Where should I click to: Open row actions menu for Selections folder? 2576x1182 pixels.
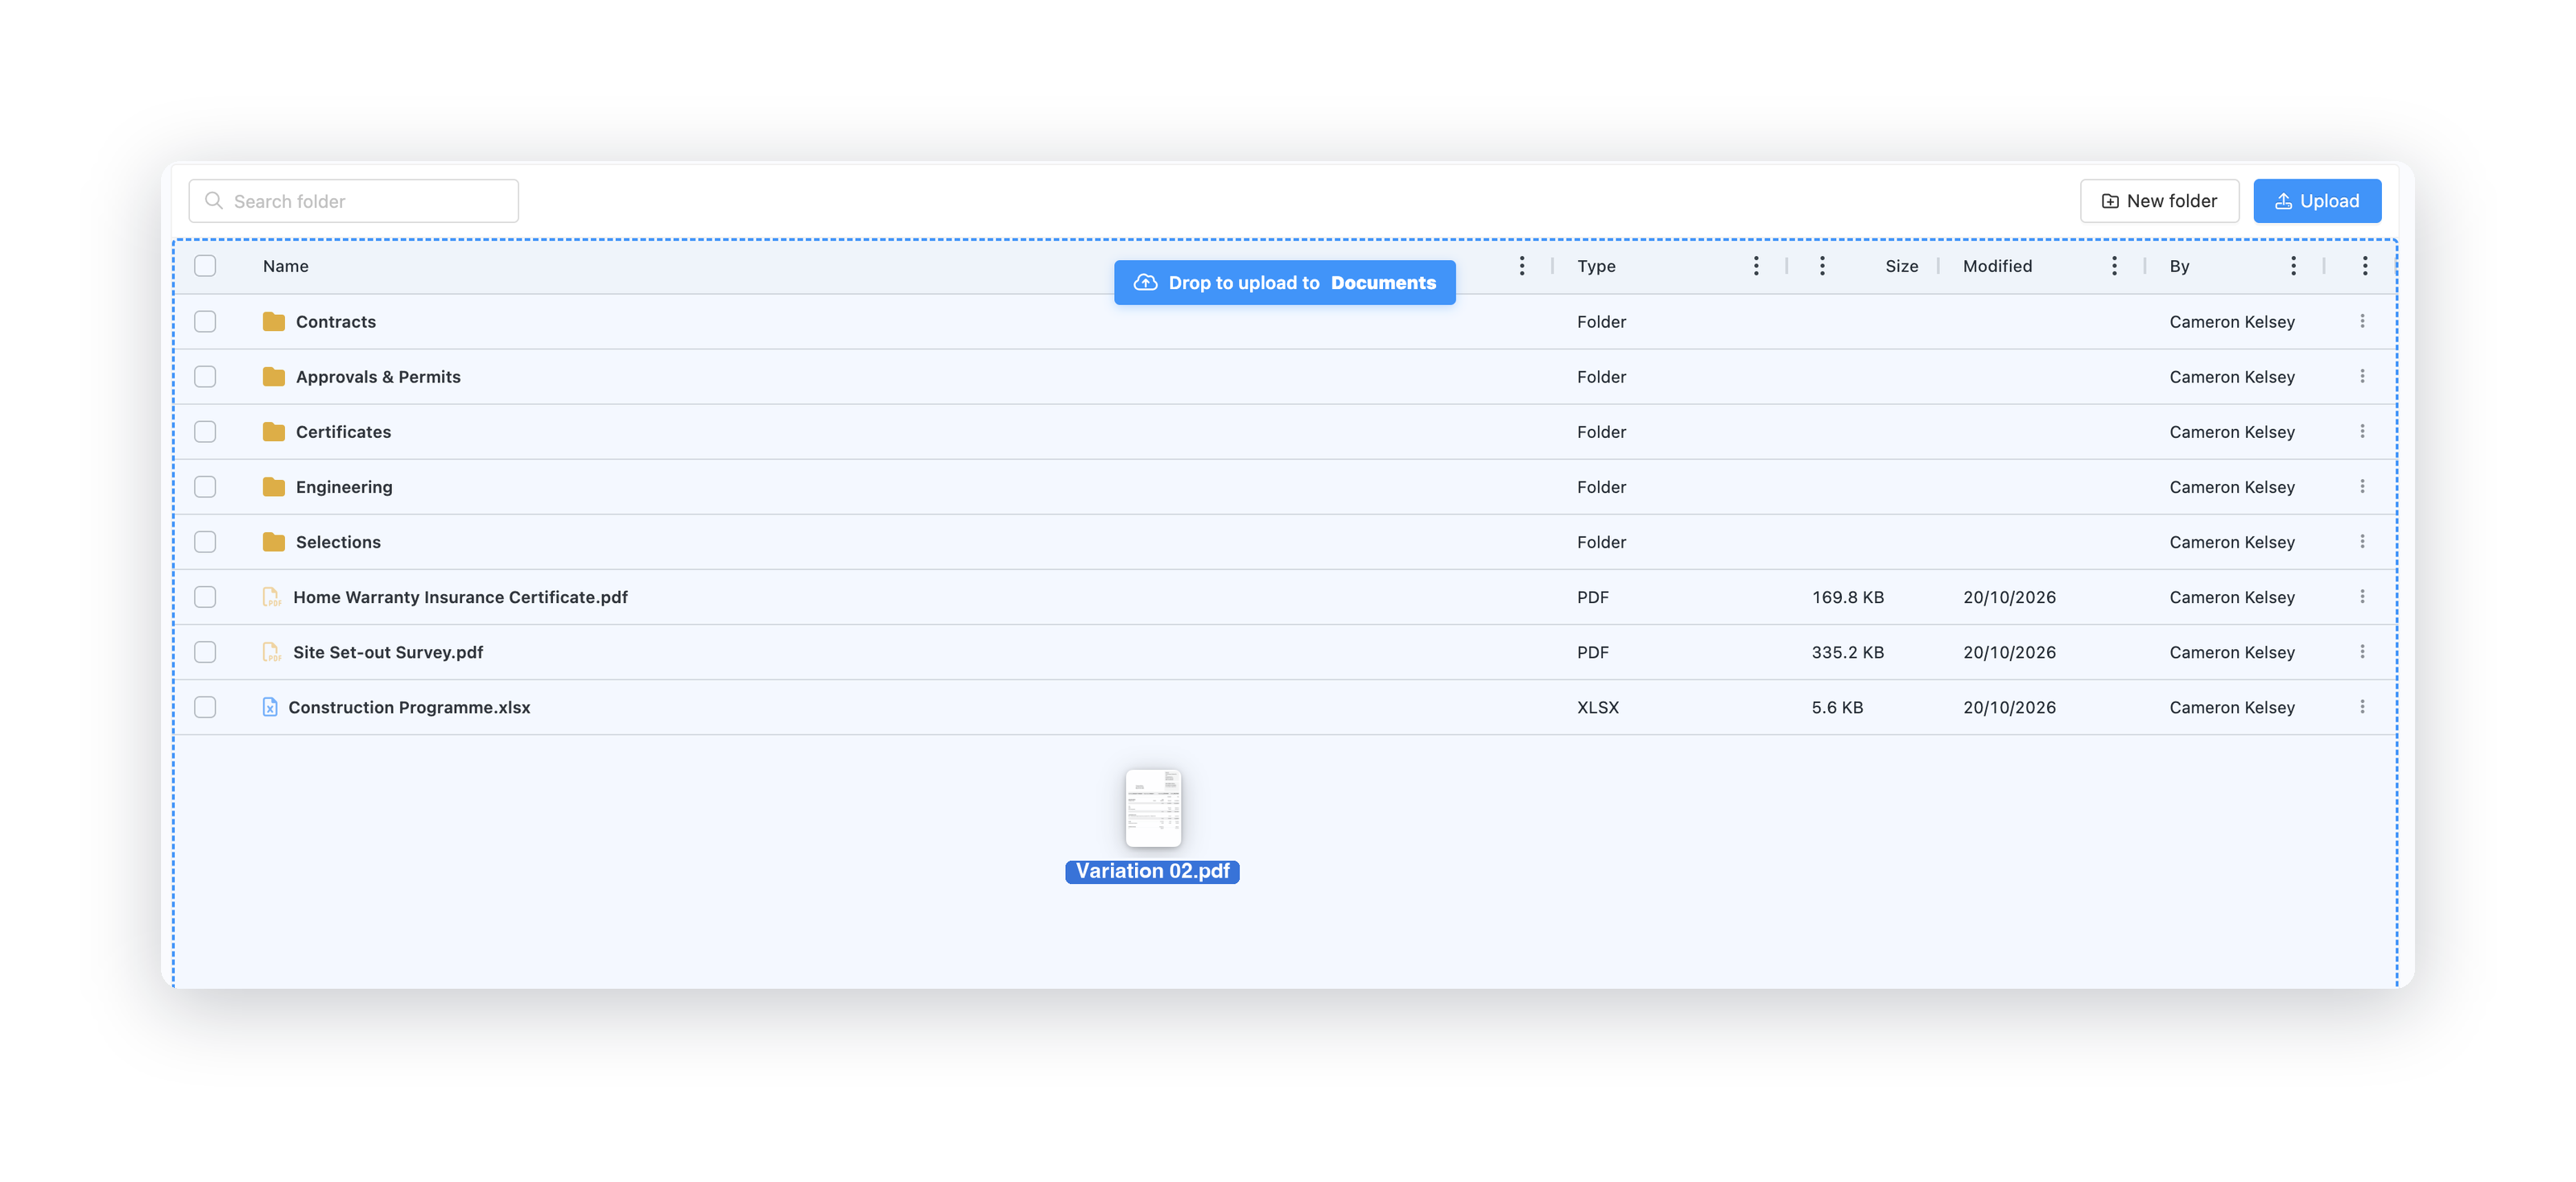coord(2362,541)
